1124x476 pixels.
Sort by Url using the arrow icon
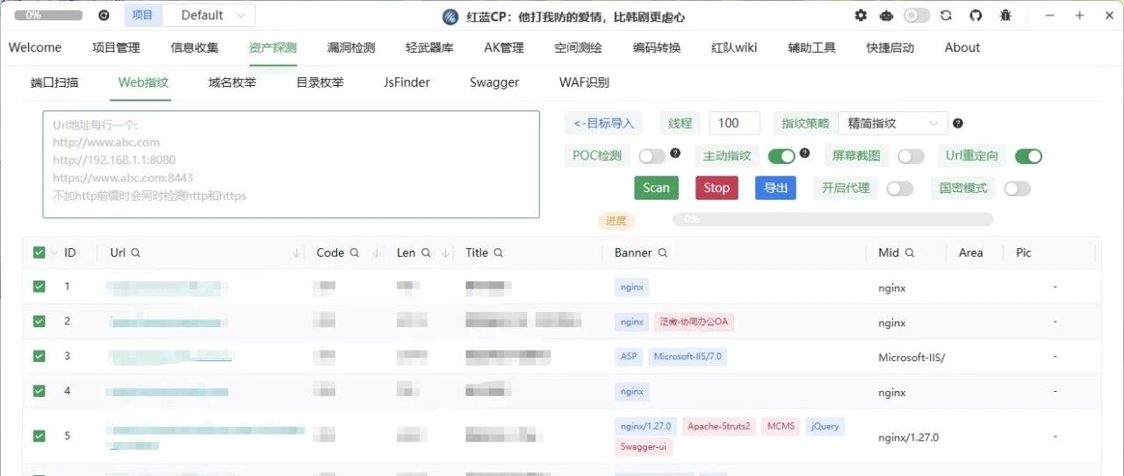coord(297,253)
